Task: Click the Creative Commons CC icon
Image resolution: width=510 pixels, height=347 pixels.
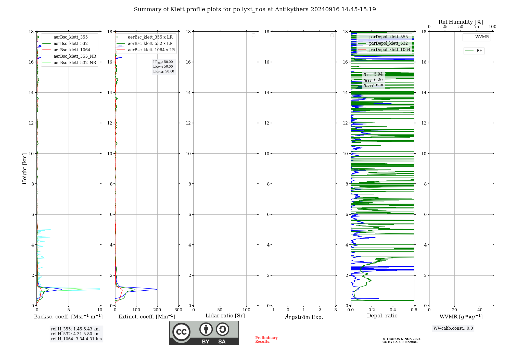Action: click(x=181, y=332)
